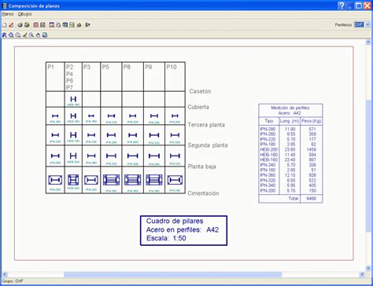Screen dimensions: 373x286
Task: Select the hand pan tool
Action: pyautogui.click(x=38, y=35)
